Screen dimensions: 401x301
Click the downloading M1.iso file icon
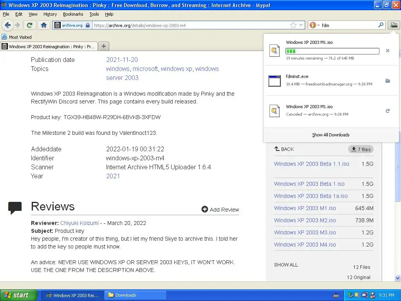[275, 51]
